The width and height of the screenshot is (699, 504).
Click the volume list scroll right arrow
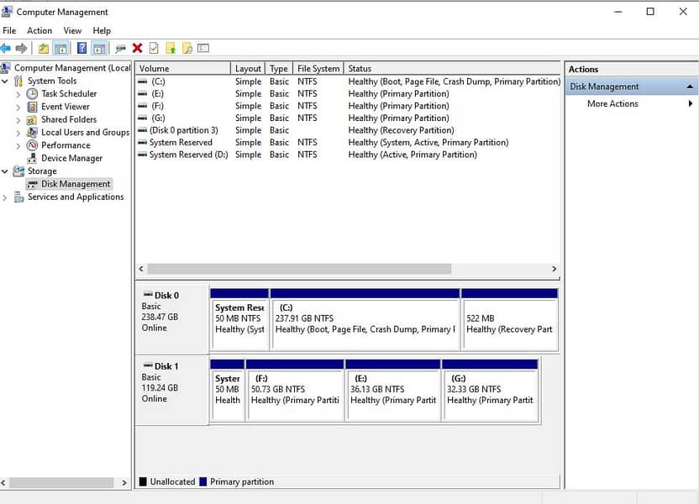tap(554, 269)
